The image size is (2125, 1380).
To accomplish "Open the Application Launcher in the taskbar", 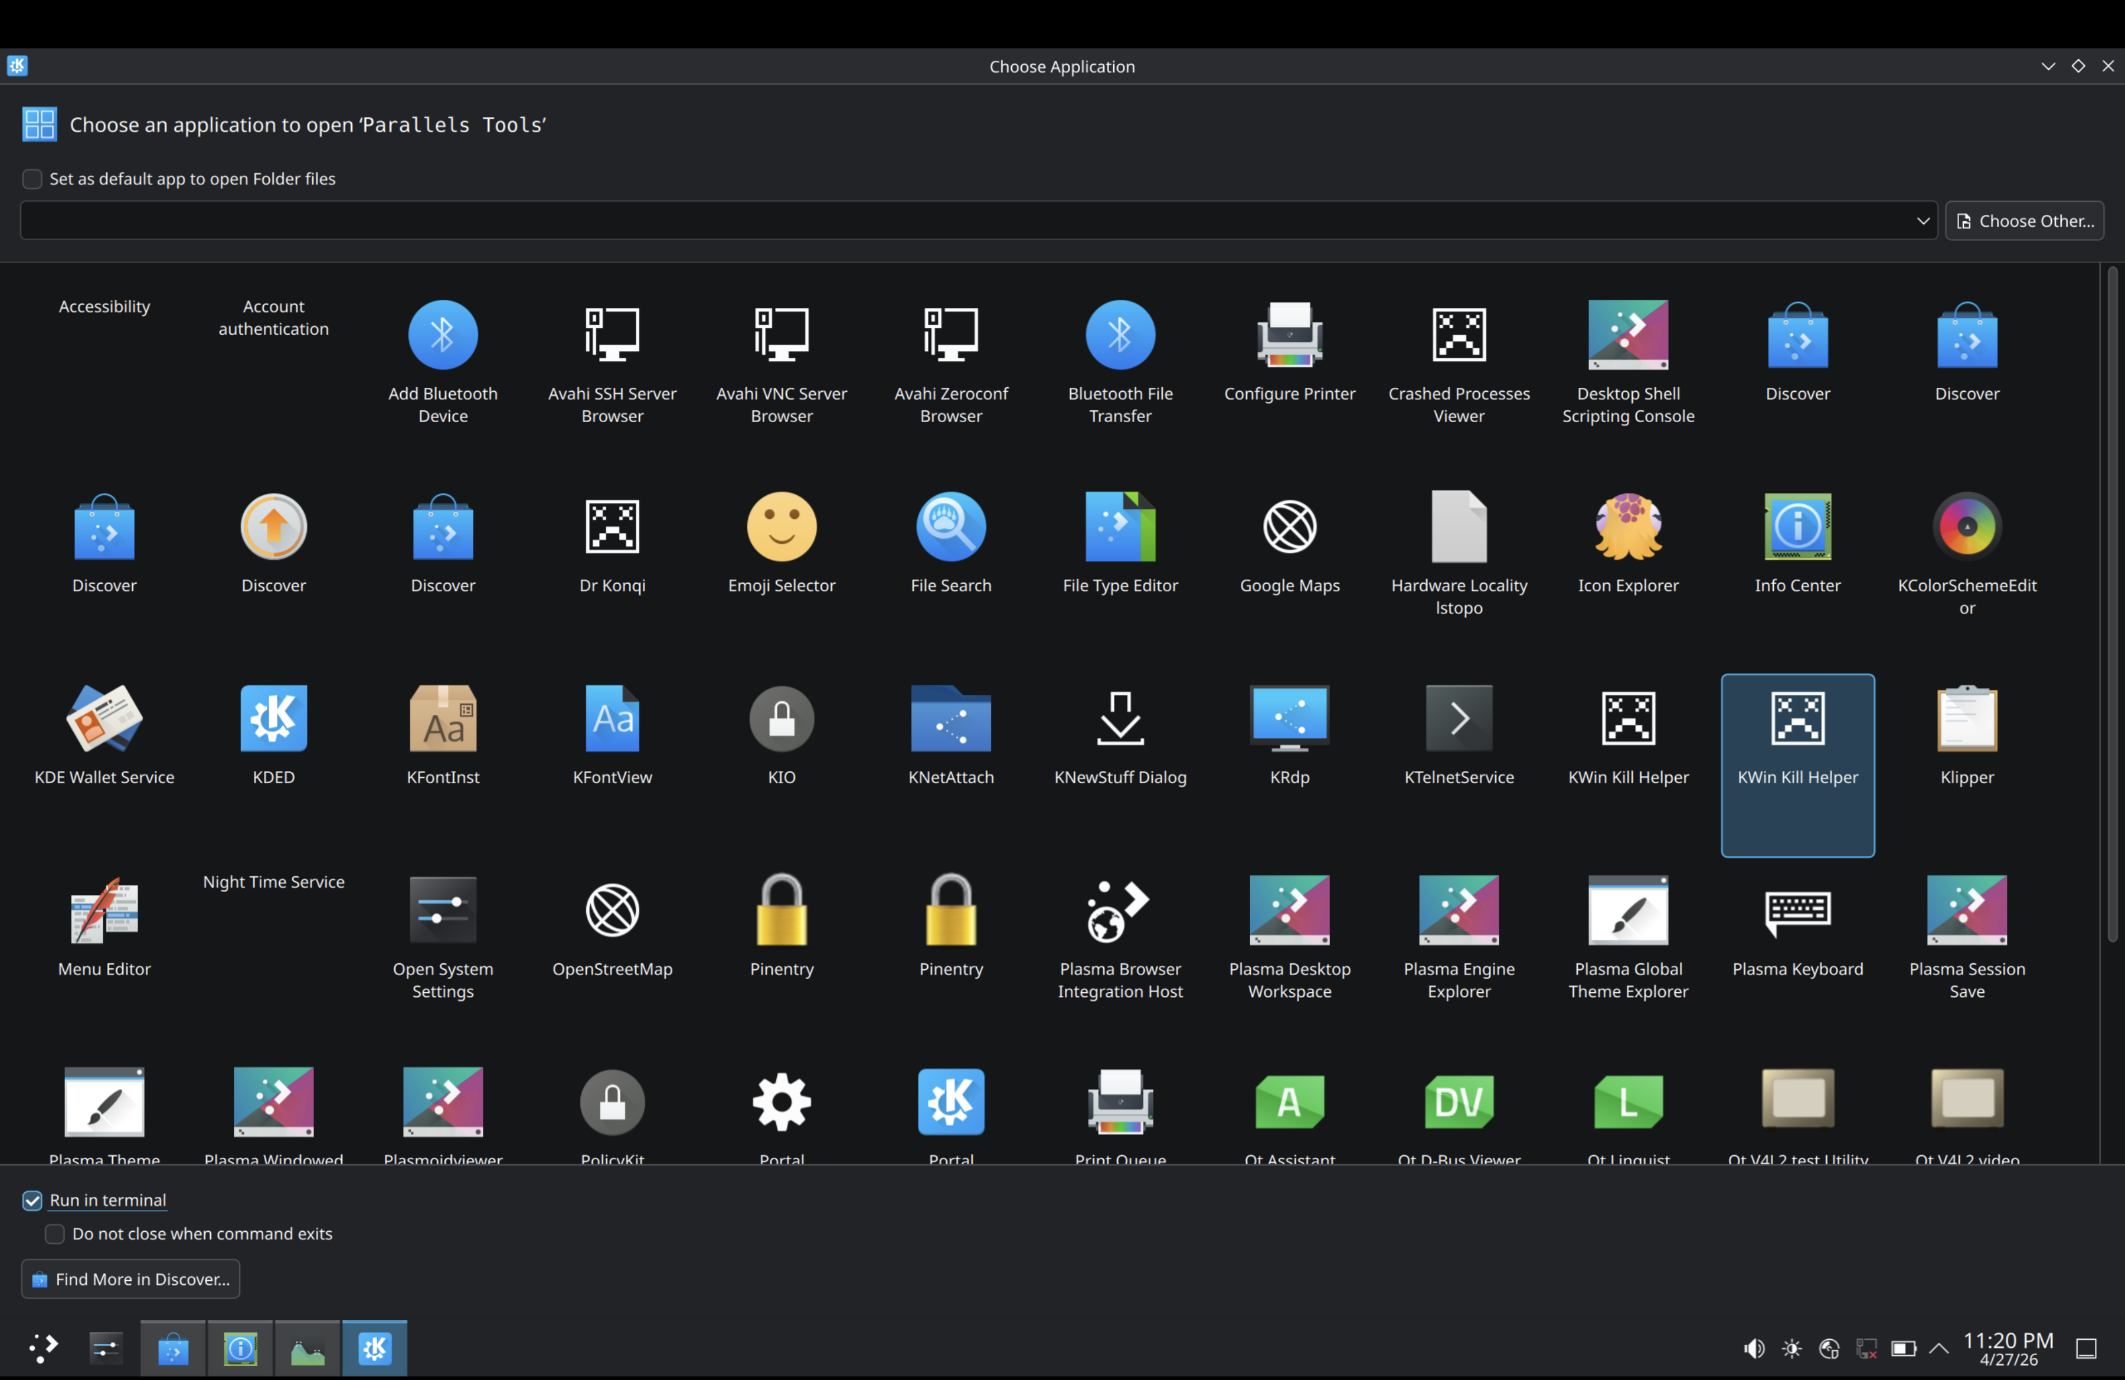I will 42,1348.
